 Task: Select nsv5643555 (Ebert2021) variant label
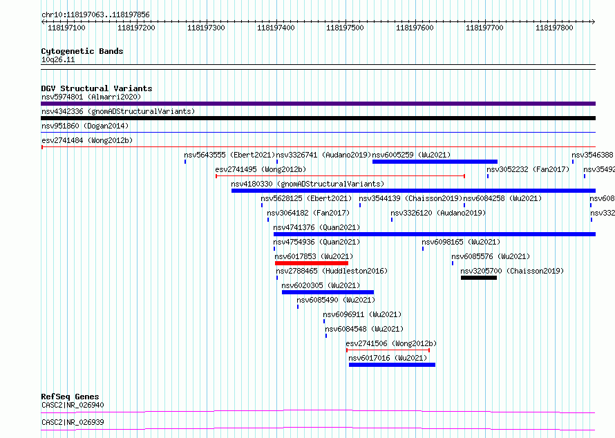pos(229,155)
